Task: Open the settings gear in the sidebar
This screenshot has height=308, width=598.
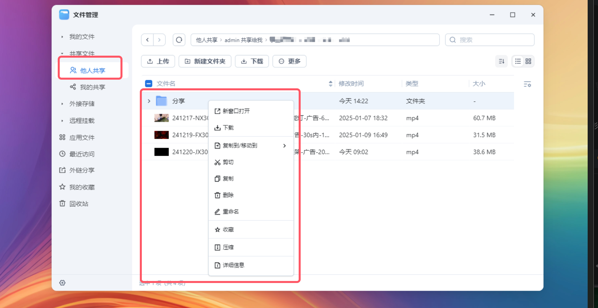Action: [x=62, y=283]
